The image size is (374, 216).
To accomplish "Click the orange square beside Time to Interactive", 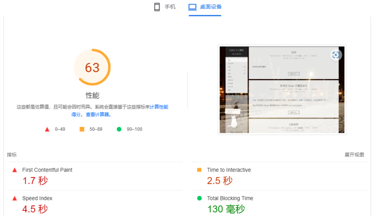I will point(199,170).
